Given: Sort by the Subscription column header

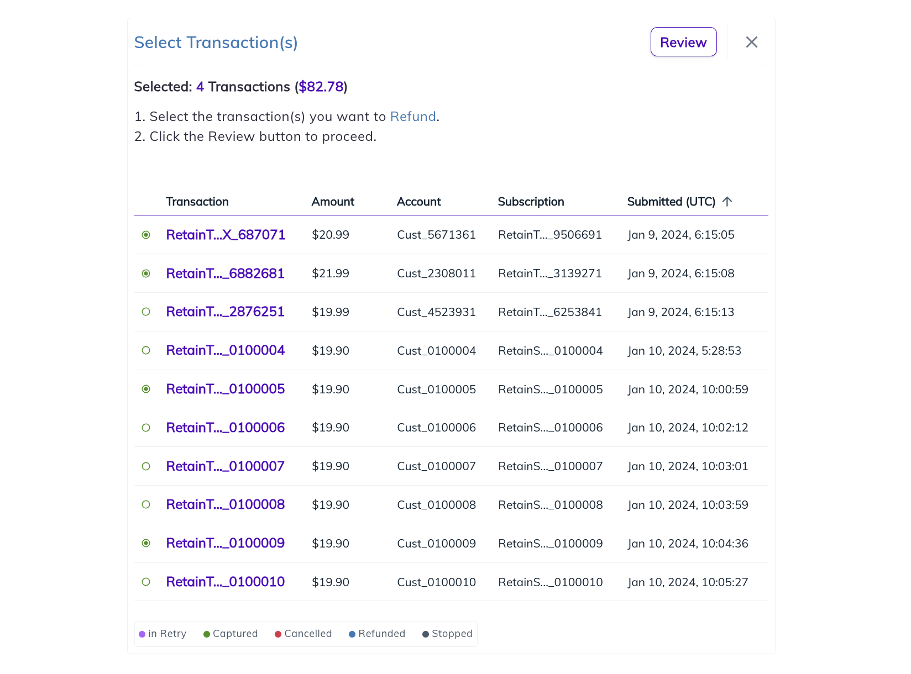Looking at the screenshot, I should coord(531,202).
